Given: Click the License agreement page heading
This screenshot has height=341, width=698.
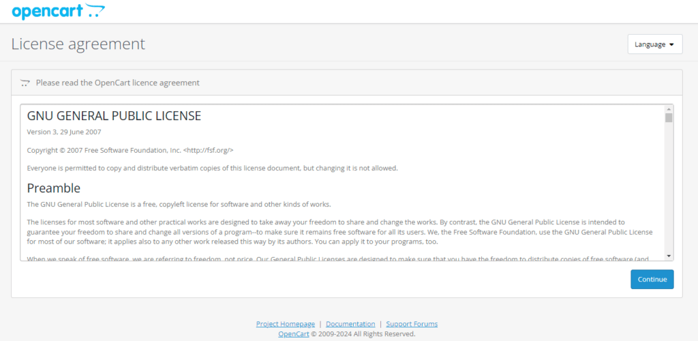Looking at the screenshot, I should click(x=78, y=44).
